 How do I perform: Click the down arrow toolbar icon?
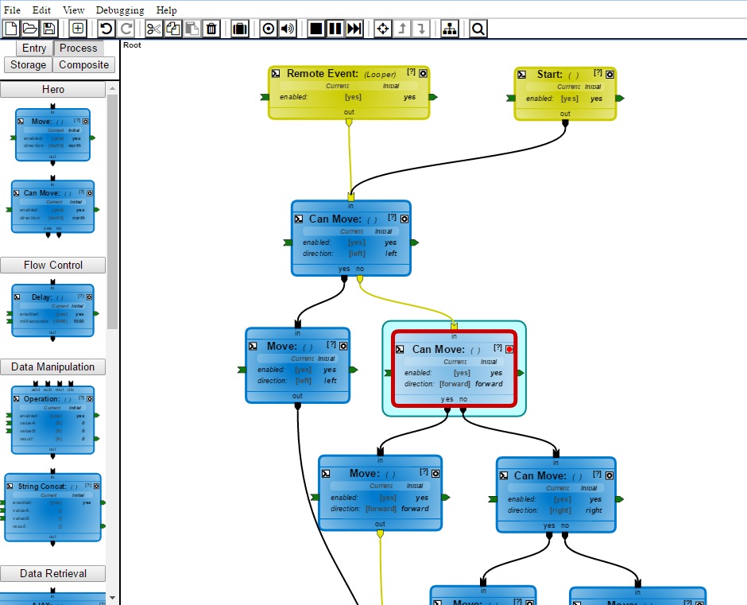point(421,29)
